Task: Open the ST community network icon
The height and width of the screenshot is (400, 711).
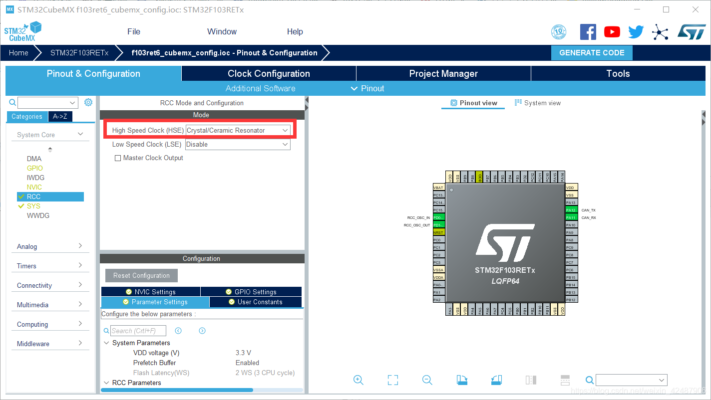Action: coord(660,32)
